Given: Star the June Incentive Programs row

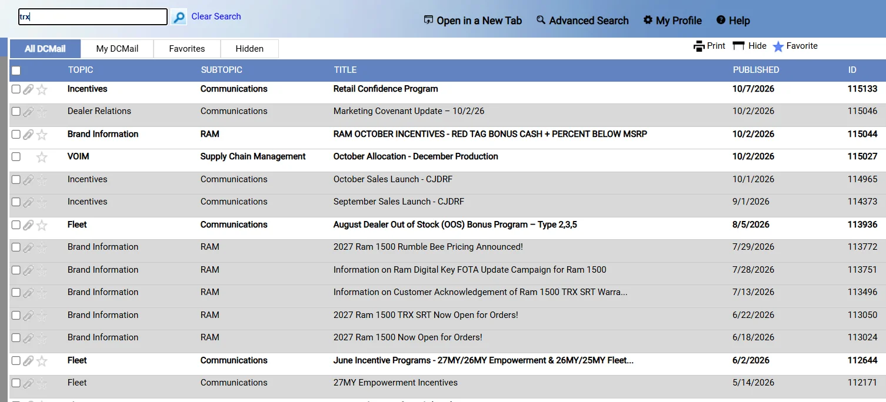Looking at the screenshot, I should click(x=42, y=361).
